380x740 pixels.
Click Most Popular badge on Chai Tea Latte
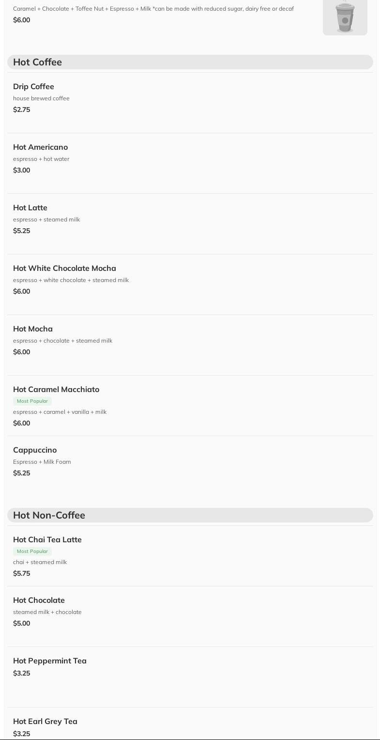click(x=32, y=551)
